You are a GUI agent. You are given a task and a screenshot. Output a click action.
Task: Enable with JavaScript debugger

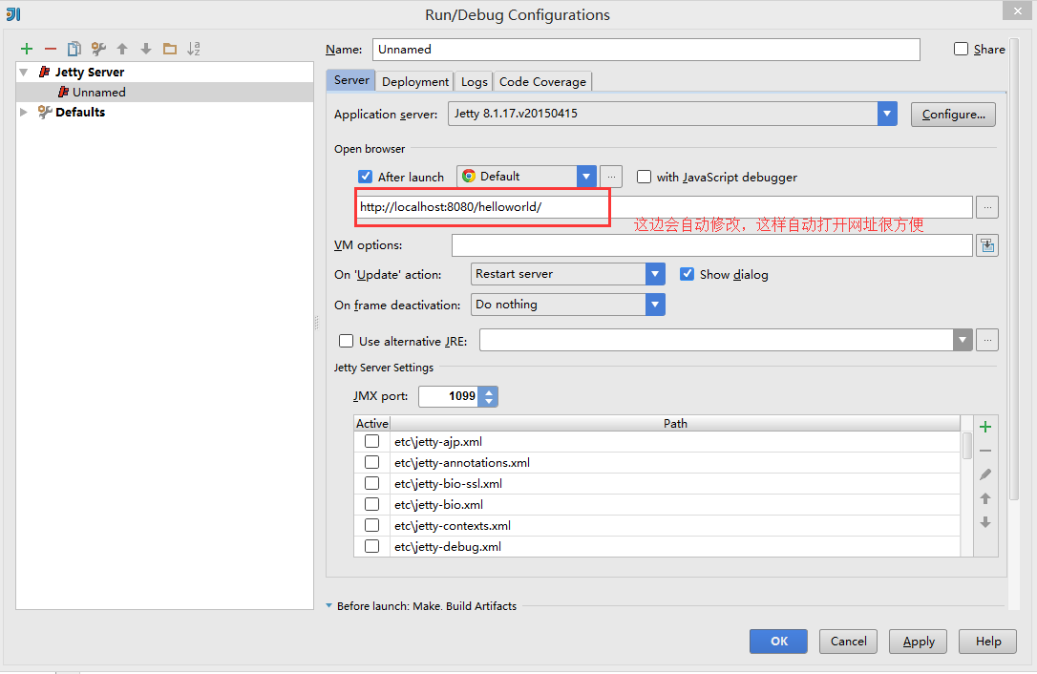coord(644,177)
